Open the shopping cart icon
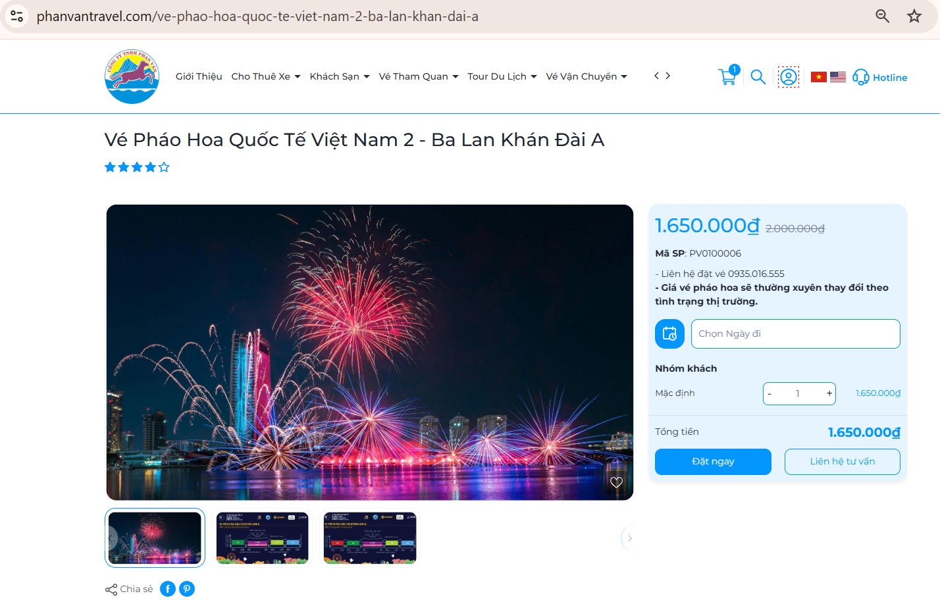Image resolution: width=940 pixels, height=600 pixels. tap(728, 76)
